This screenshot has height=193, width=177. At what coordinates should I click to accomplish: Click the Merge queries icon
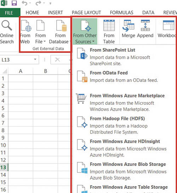pos(129,25)
